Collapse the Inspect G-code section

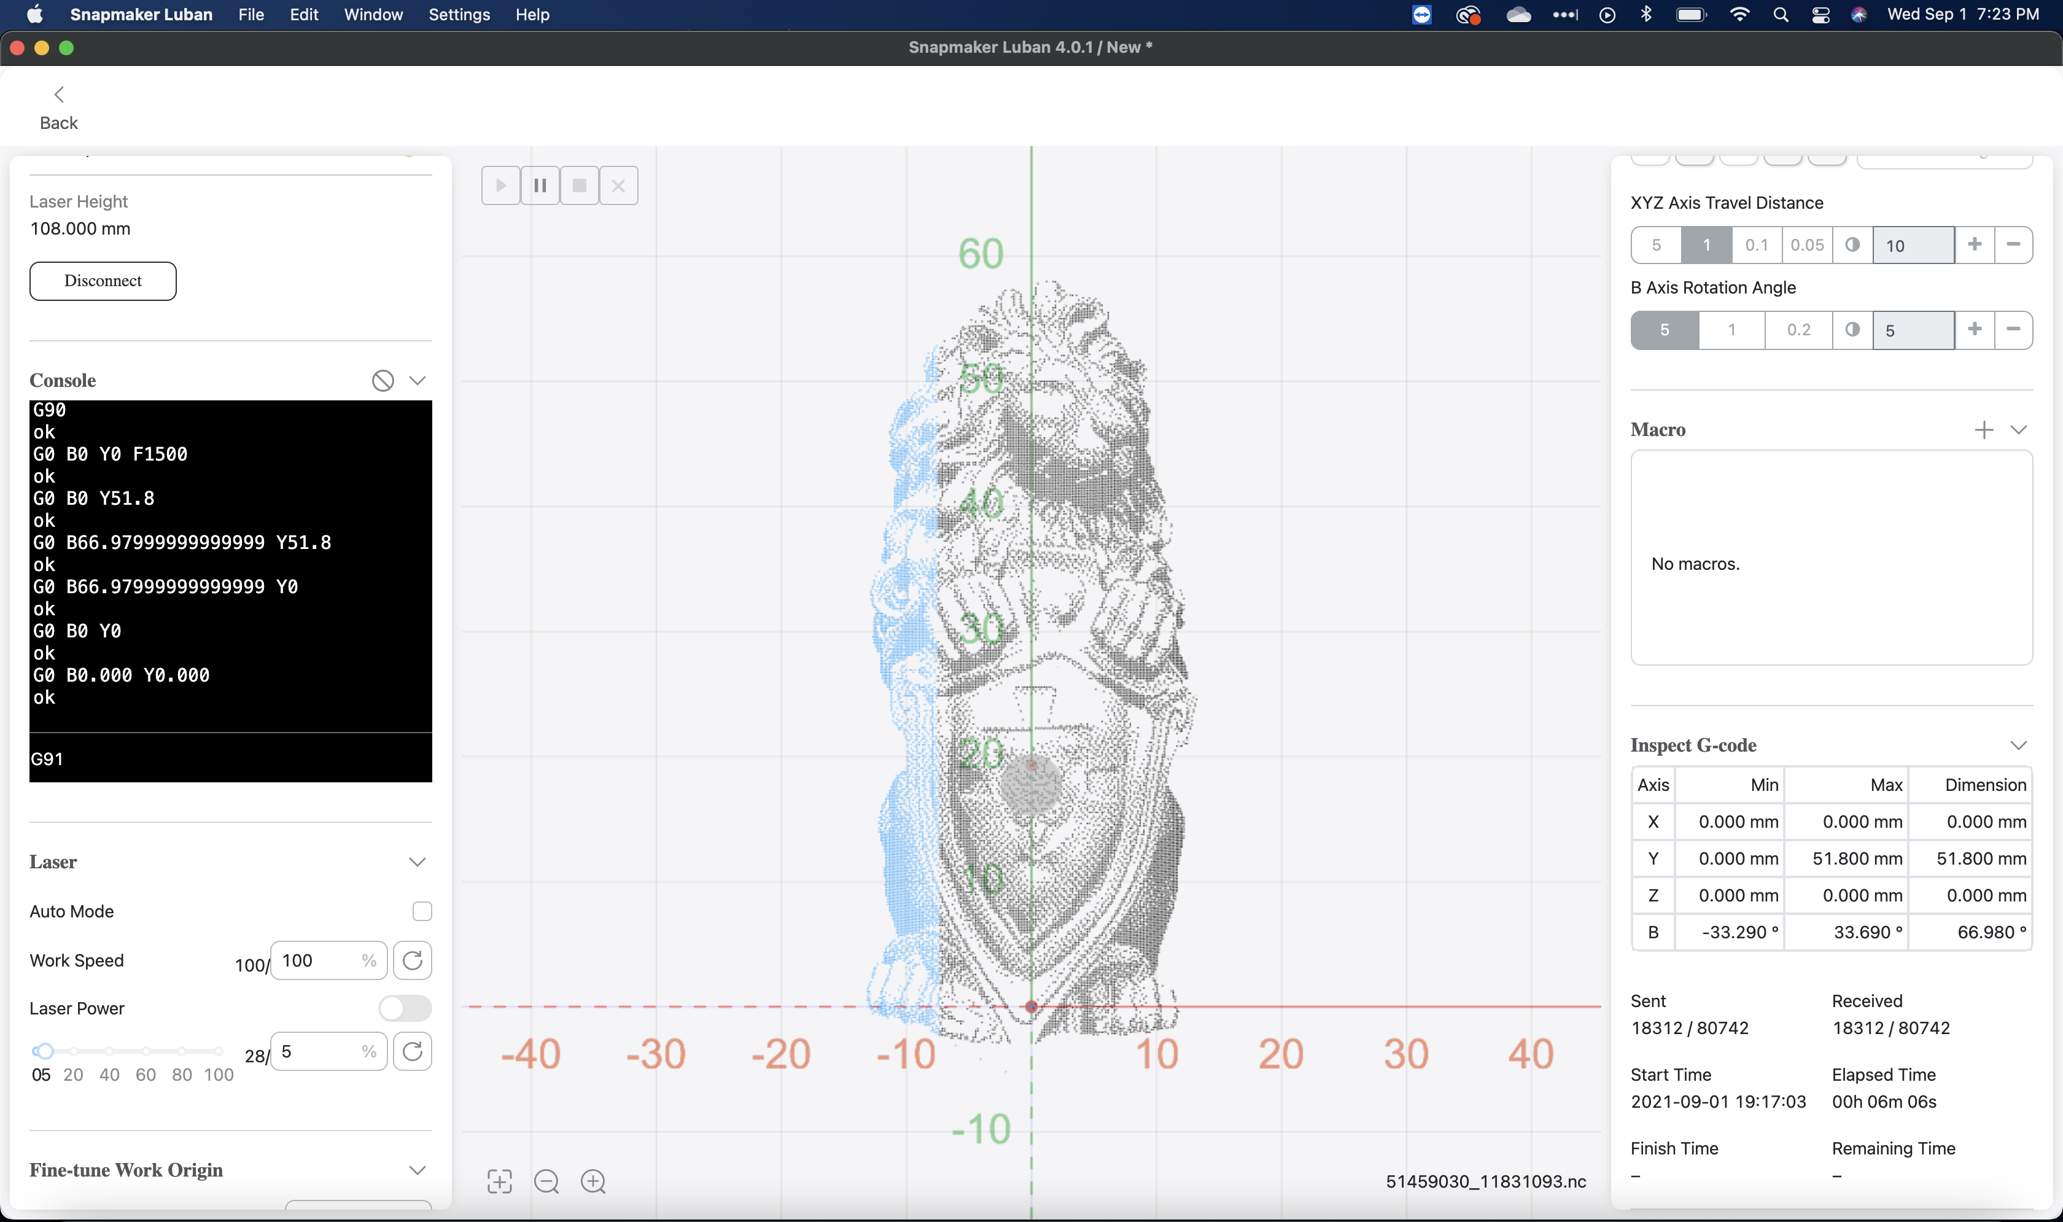2019,744
